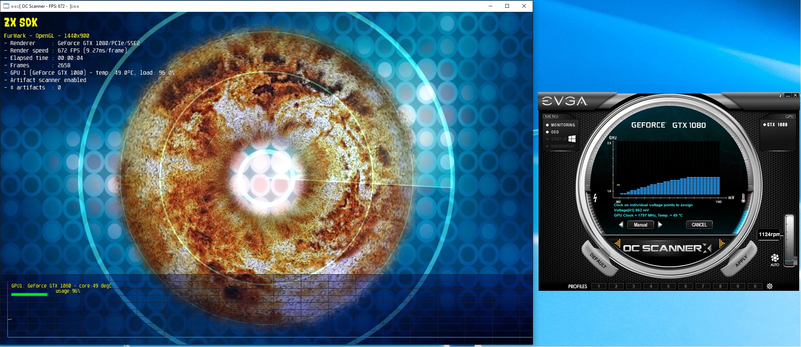801x347 pixels.
Task: Minimize the EVGA Precision window
Action: click(x=788, y=95)
